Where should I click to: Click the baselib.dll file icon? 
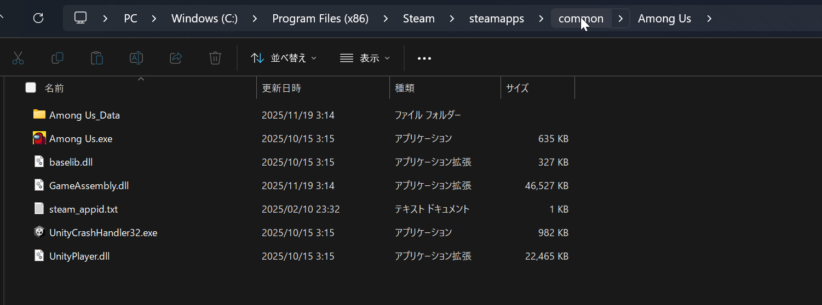(x=39, y=161)
